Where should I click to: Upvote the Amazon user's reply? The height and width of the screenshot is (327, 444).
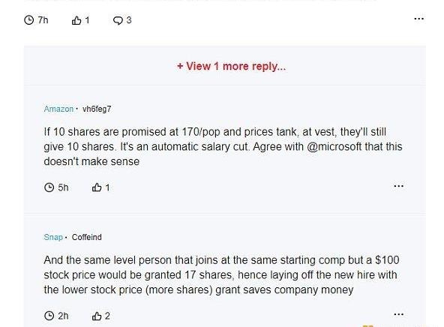click(97, 187)
